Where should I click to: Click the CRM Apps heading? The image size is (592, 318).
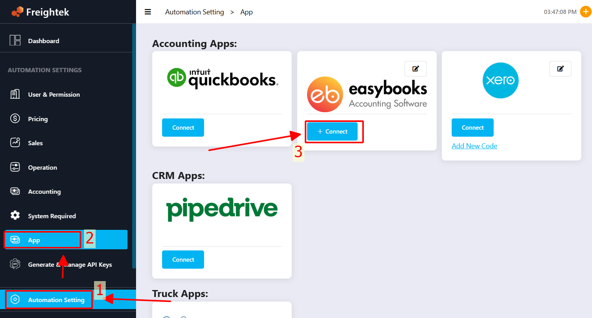[178, 176]
